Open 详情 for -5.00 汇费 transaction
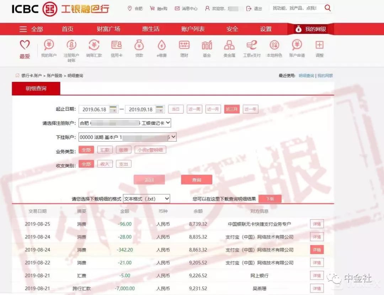Image resolution: width=384 pixels, height=295 pixels. [317, 276]
